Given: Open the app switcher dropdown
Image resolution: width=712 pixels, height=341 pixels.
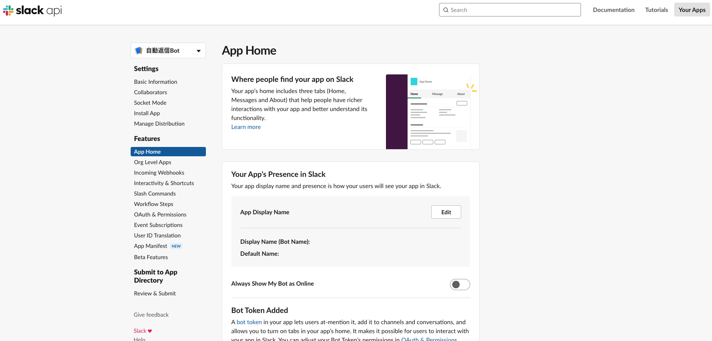Looking at the screenshot, I should coord(198,50).
